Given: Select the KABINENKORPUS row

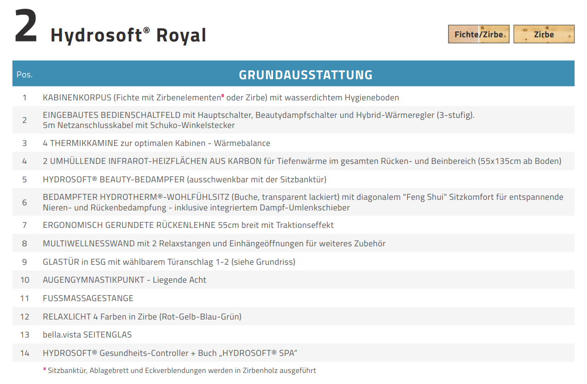Looking at the screenshot, I should 221,98.
